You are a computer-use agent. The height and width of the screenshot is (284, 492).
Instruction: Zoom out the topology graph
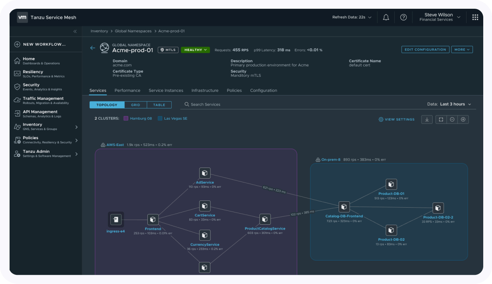pyautogui.click(x=452, y=119)
